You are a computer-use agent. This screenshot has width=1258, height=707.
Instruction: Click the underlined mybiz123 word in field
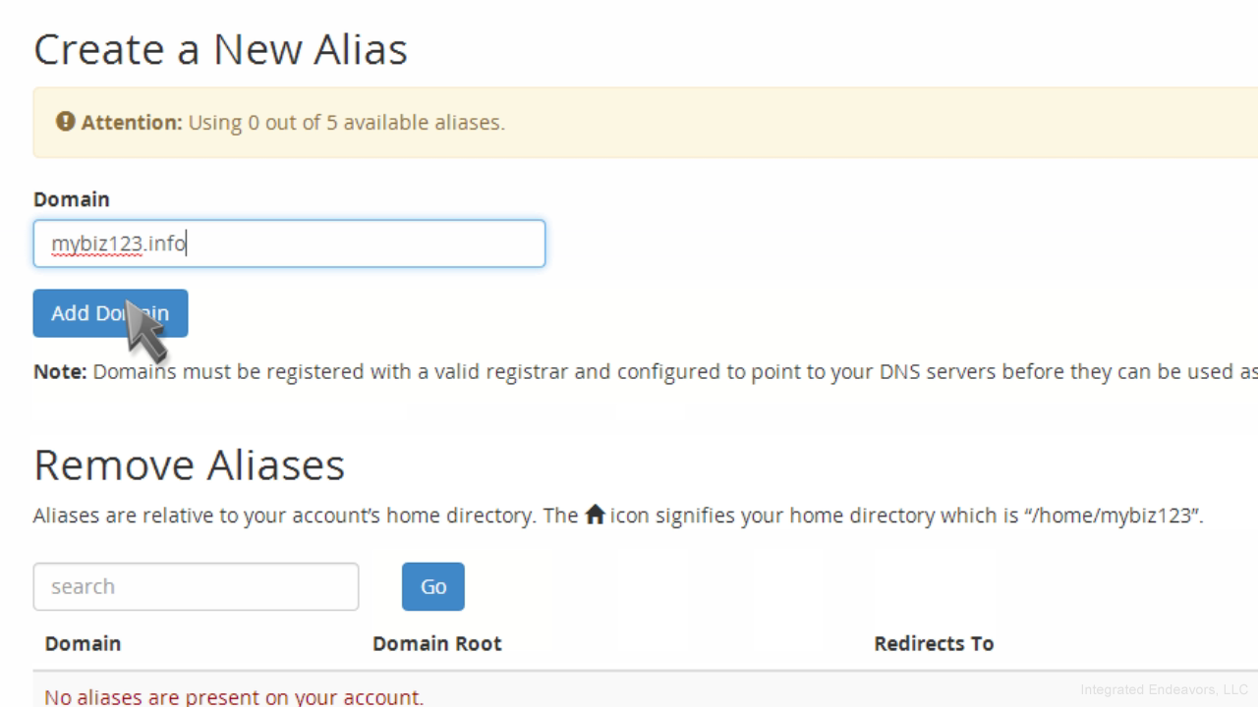(96, 245)
